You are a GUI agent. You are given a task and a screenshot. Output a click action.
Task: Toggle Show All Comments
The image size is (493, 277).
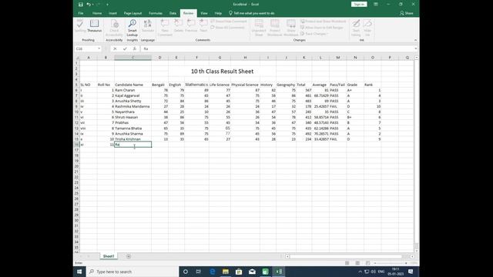[227, 28]
